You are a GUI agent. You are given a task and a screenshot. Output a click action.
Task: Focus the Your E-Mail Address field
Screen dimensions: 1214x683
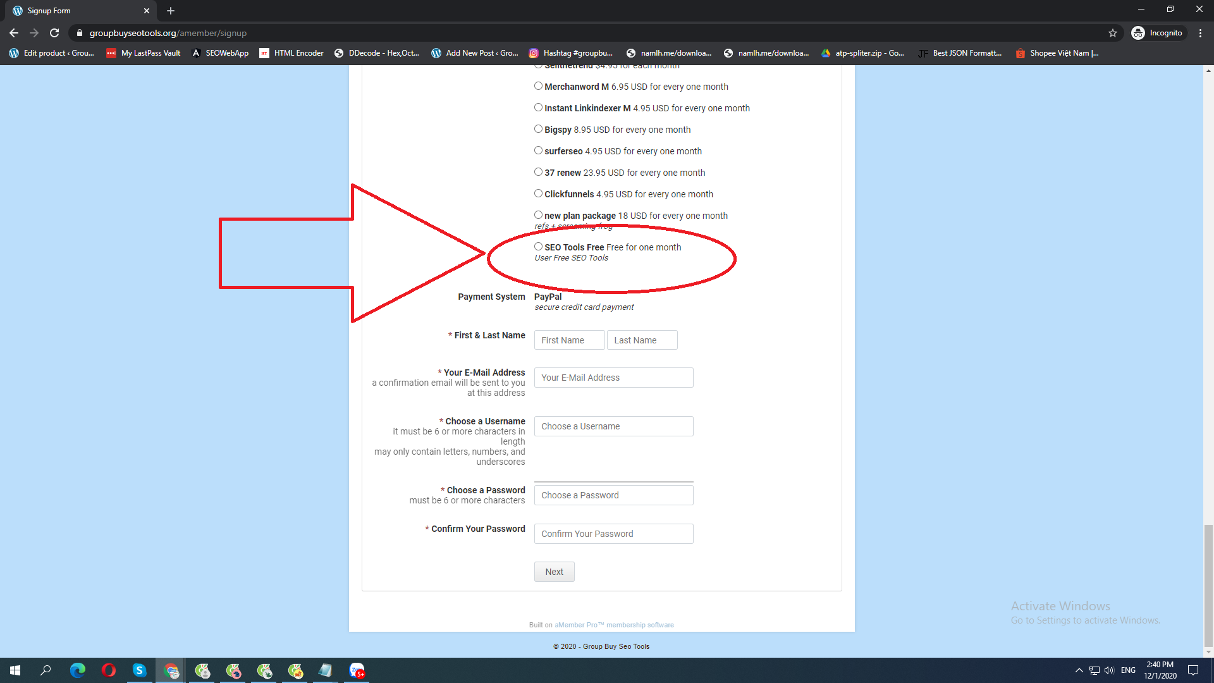(x=613, y=378)
